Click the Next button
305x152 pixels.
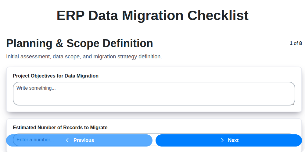(x=229, y=140)
